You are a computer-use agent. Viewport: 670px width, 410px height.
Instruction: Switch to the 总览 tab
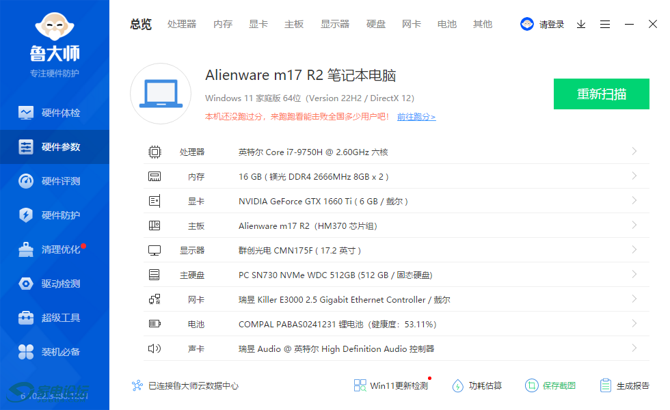[x=141, y=25]
